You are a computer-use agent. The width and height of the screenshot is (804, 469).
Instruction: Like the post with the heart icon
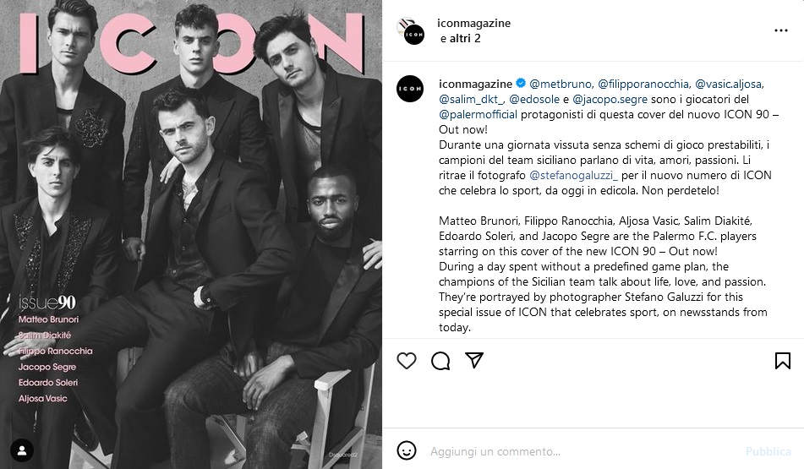click(x=407, y=361)
